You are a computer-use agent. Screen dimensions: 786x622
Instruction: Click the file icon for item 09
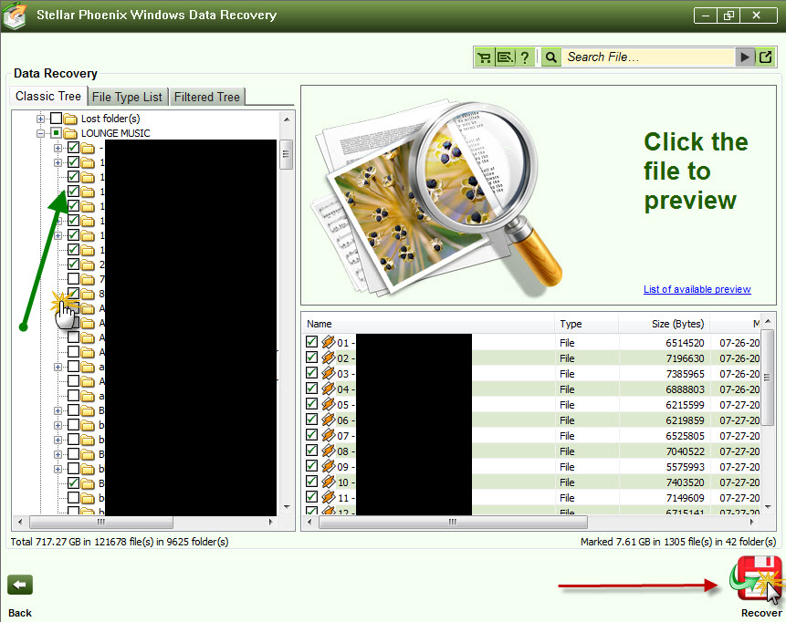[x=329, y=466]
